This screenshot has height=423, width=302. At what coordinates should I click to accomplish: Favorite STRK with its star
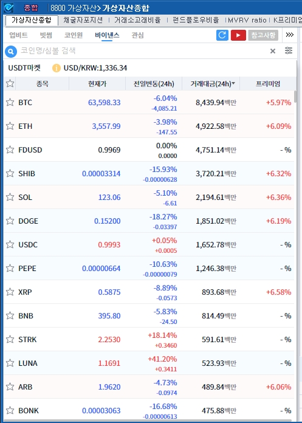(x=10, y=339)
